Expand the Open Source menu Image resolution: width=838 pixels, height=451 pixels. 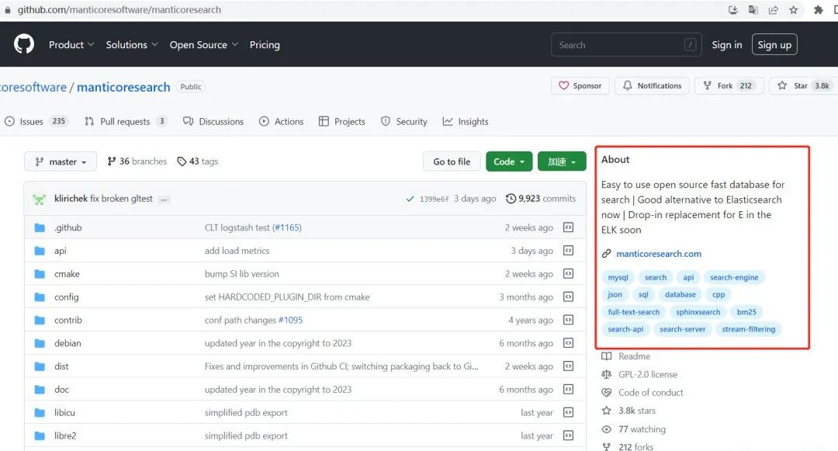(x=203, y=45)
